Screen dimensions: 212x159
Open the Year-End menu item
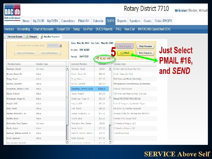click(129, 29)
